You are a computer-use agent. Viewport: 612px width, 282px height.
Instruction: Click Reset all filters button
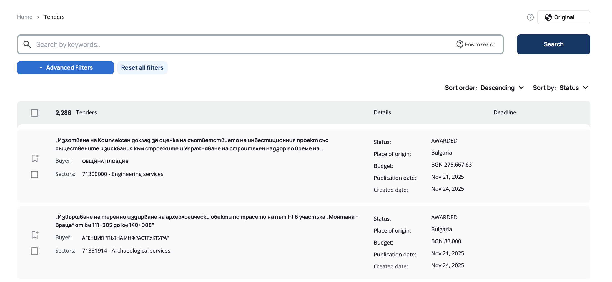(x=142, y=68)
